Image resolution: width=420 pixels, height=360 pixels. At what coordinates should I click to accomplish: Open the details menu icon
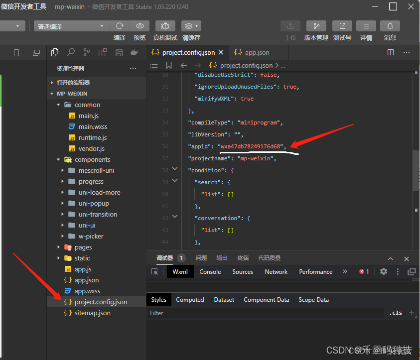366,26
